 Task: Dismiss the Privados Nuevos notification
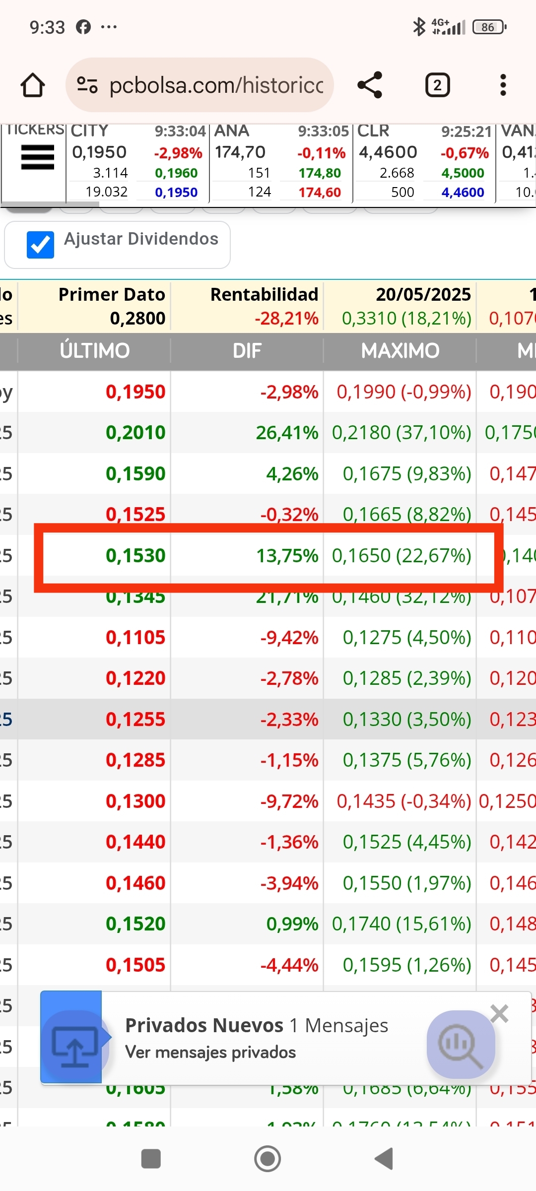point(499,1013)
